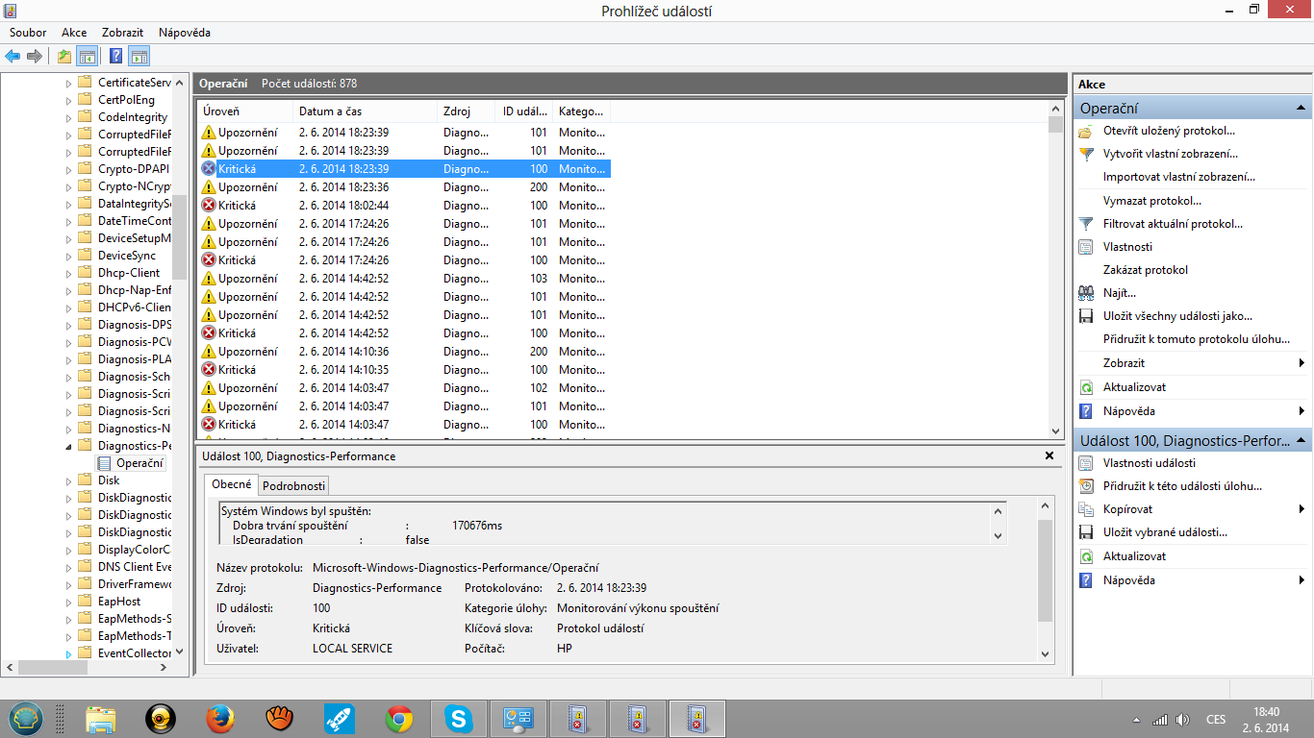Image resolution: width=1314 pixels, height=738 pixels.
Task: Go back with the blue arrow toolbar icon
Action: 13,56
